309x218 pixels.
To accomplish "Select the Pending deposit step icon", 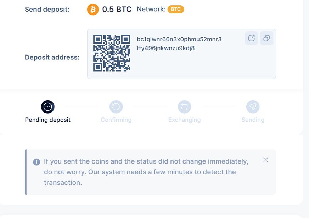I will [48, 107].
